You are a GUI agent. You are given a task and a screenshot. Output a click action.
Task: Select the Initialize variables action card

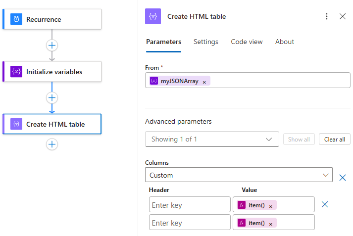click(52, 72)
